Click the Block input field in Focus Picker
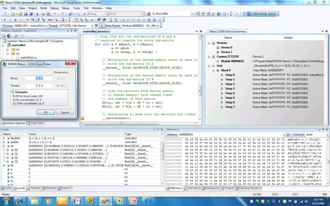Image resolution: width=330 pixels, height=206 pixels. point(39,78)
